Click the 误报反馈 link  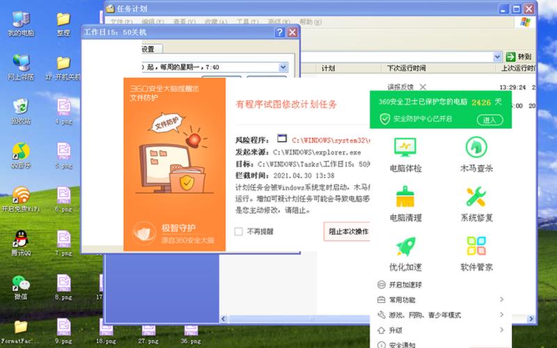pyautogui.click(x=400, y=86)
